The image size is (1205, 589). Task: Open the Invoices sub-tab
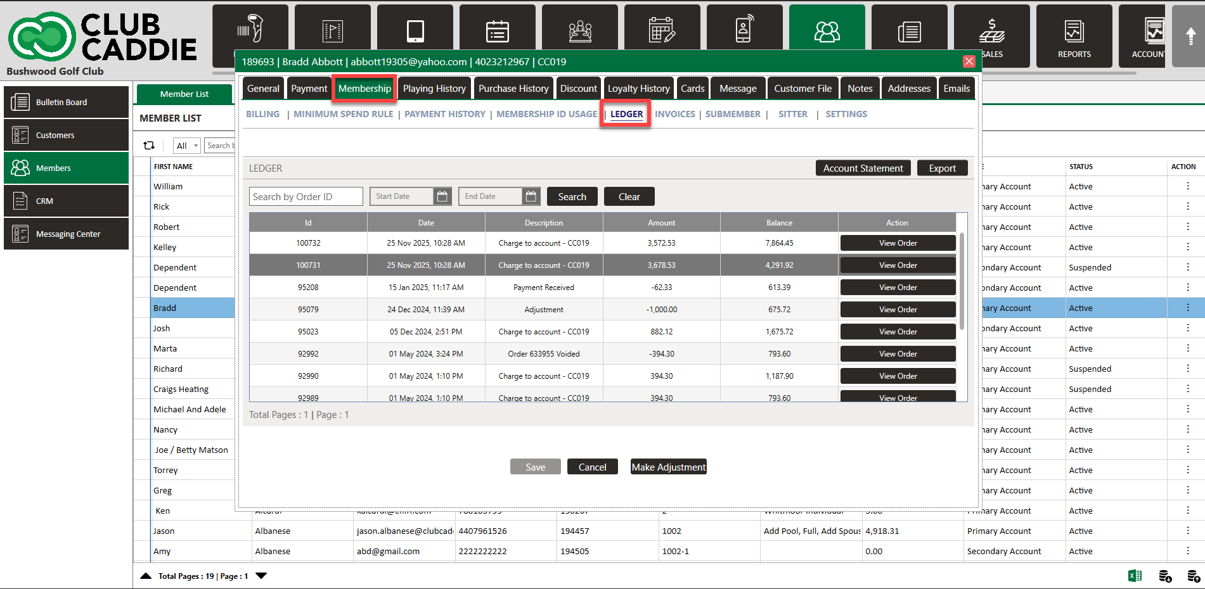tap(674, 114)
